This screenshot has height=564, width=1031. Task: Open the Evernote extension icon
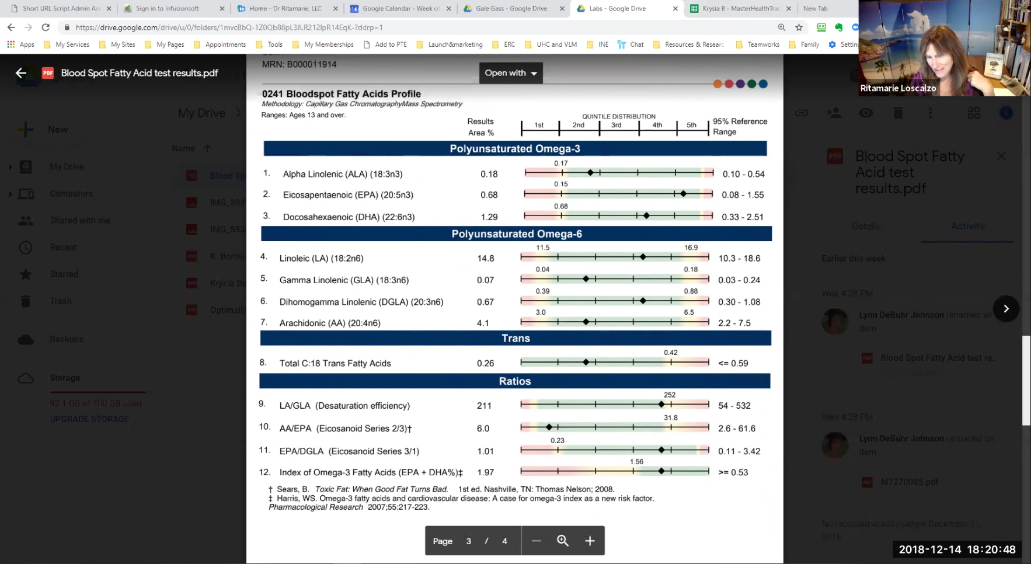pos(839,27)
